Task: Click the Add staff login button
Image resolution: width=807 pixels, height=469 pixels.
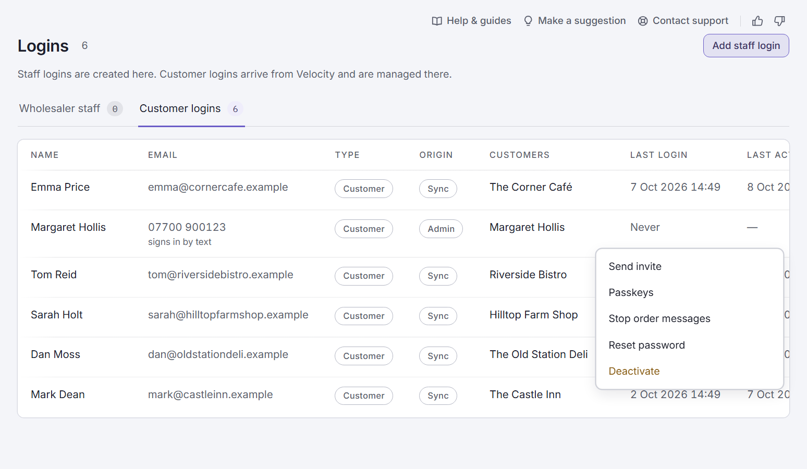Action: [x=746, y=46]
